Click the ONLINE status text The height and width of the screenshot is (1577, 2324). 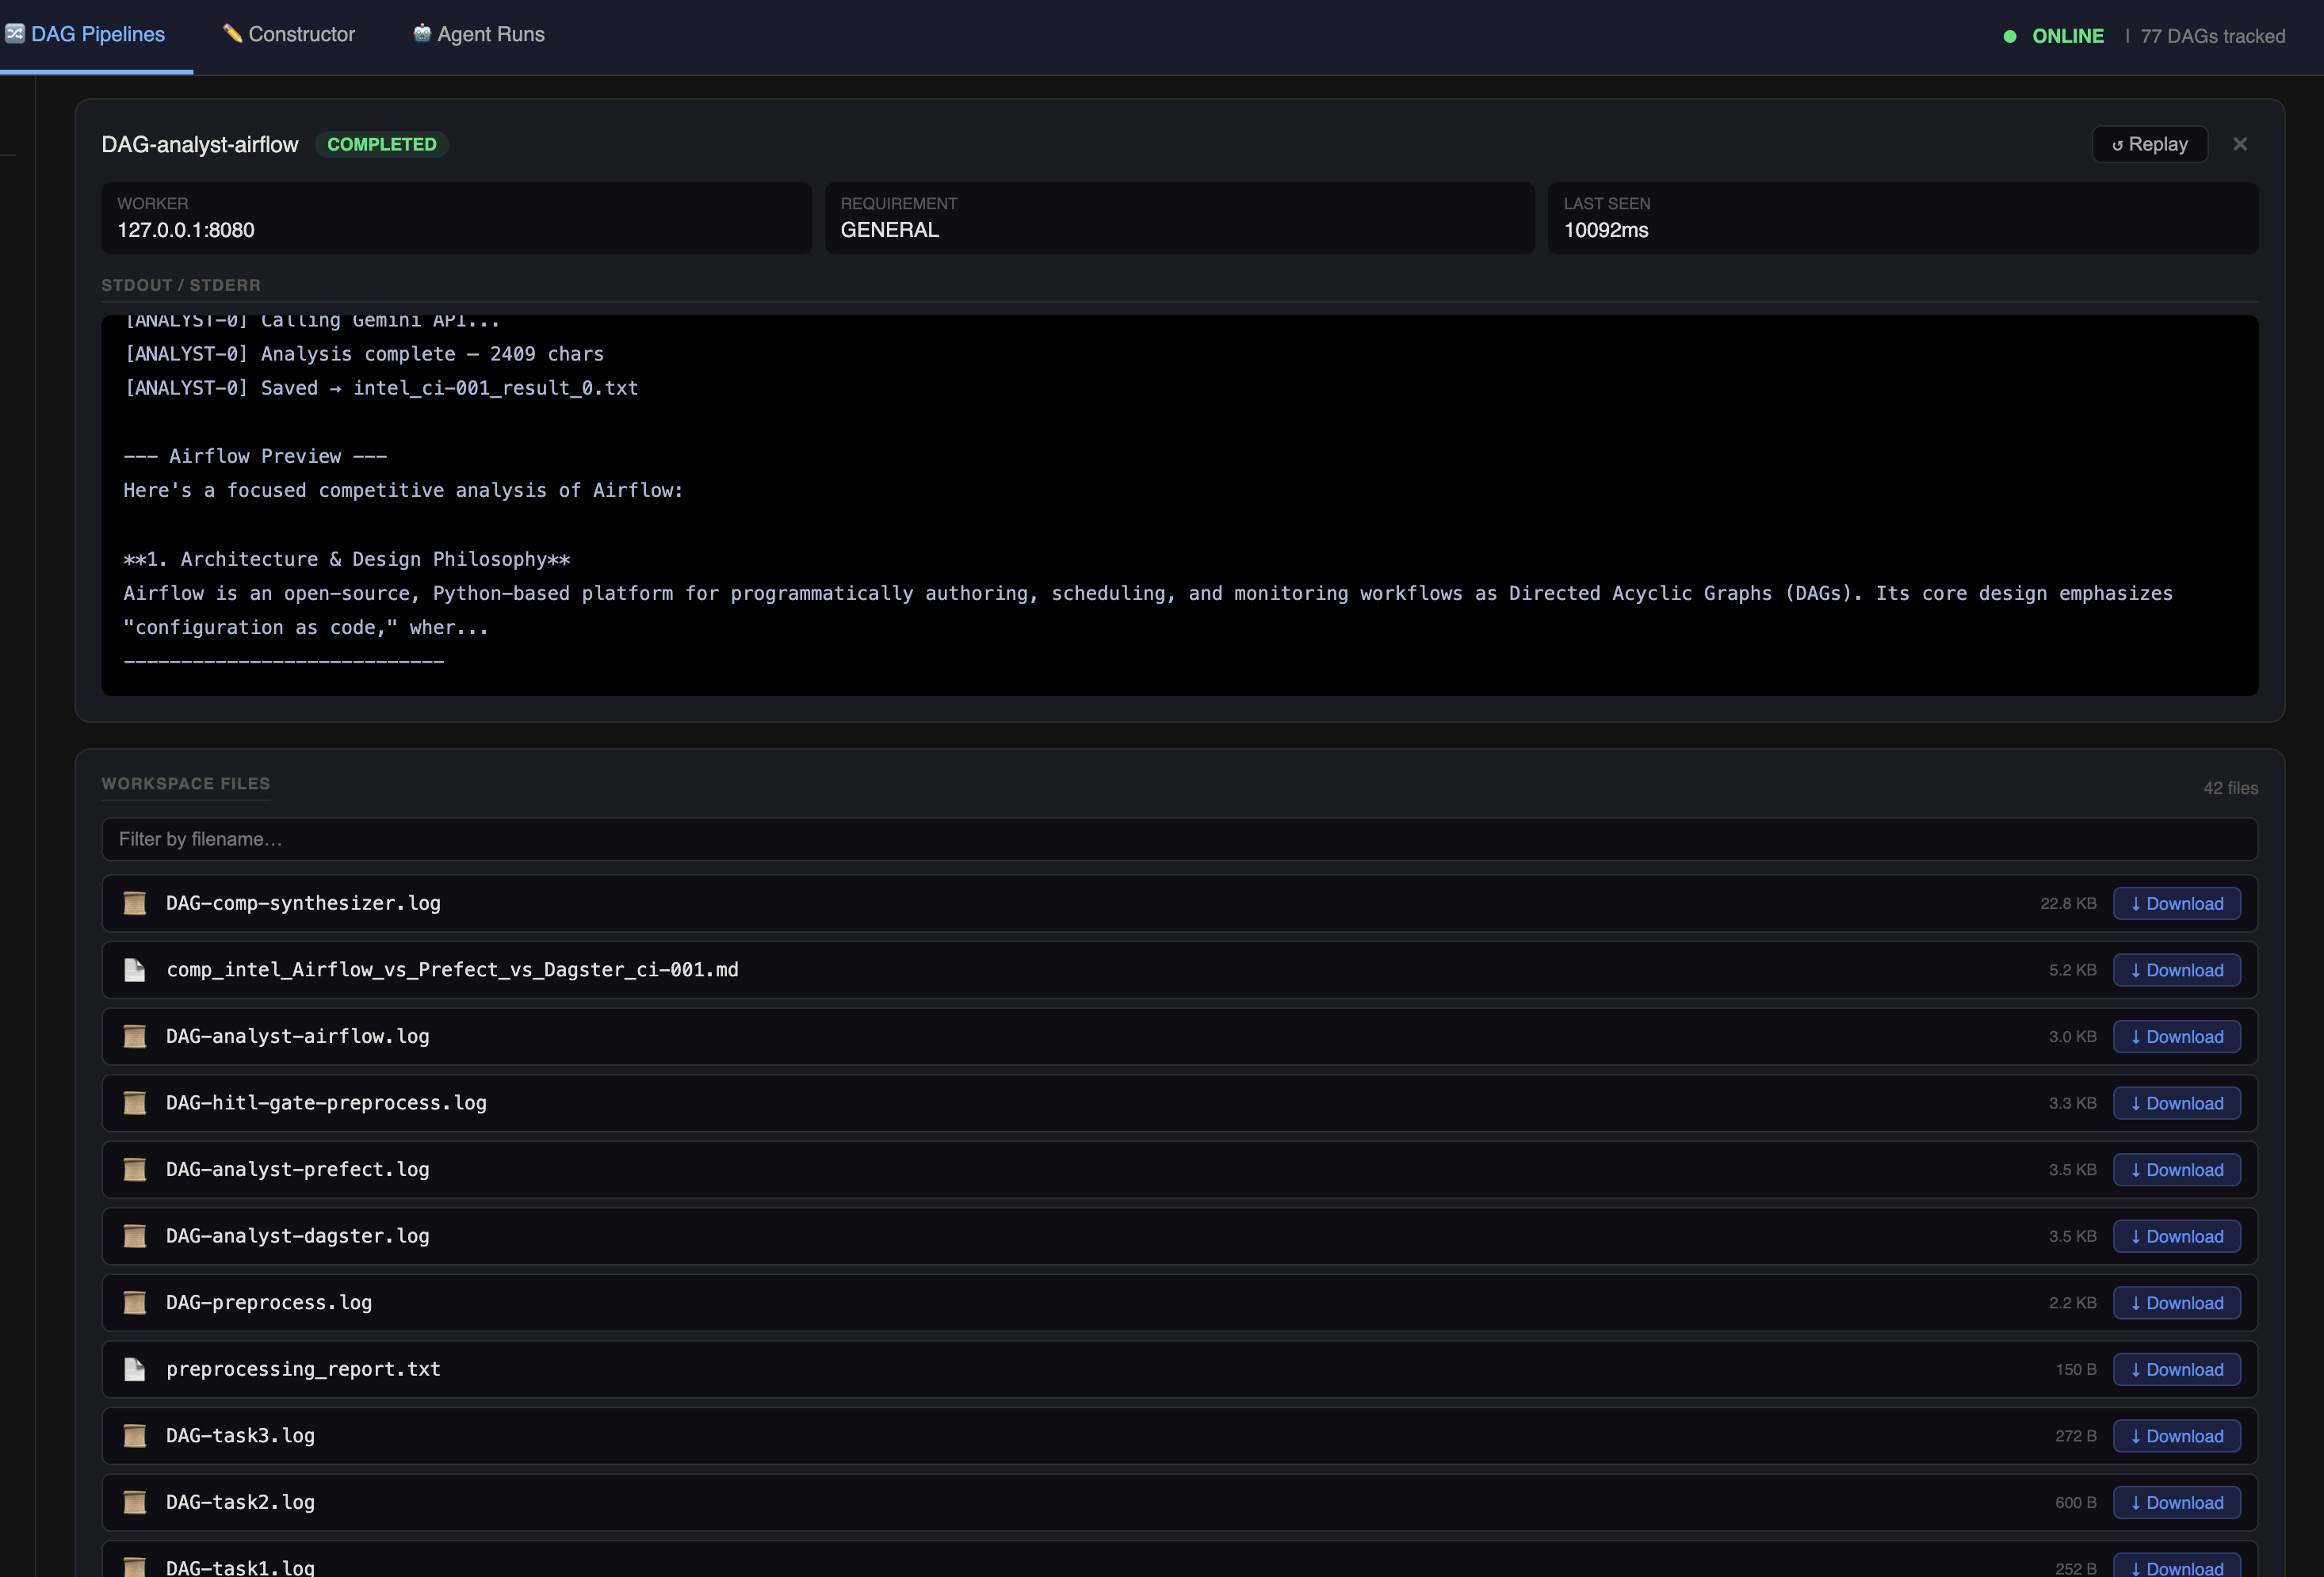(2067, 36)
